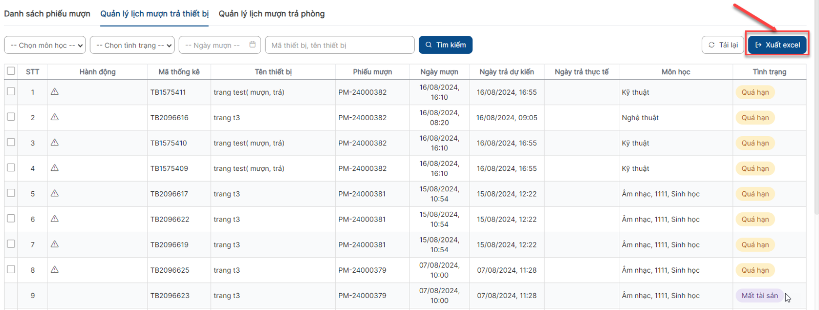Click 07/08/2024, 11:28 in row TB2096623
Screen dimensions: 819x310
pos(507,296)
